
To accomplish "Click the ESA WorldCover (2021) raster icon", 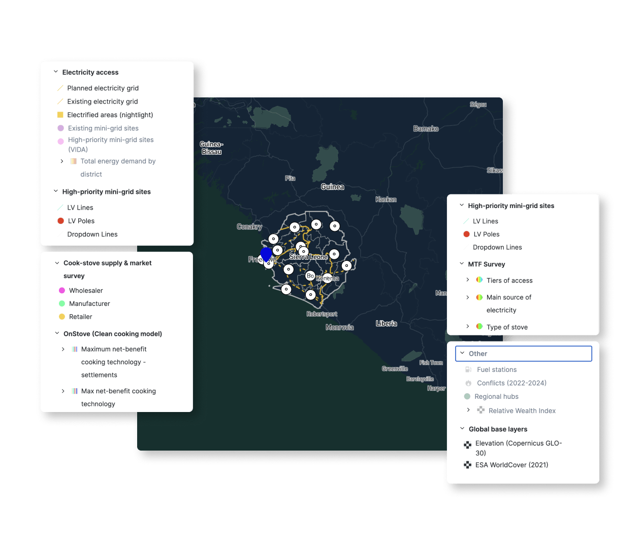I will coord(467,465).
